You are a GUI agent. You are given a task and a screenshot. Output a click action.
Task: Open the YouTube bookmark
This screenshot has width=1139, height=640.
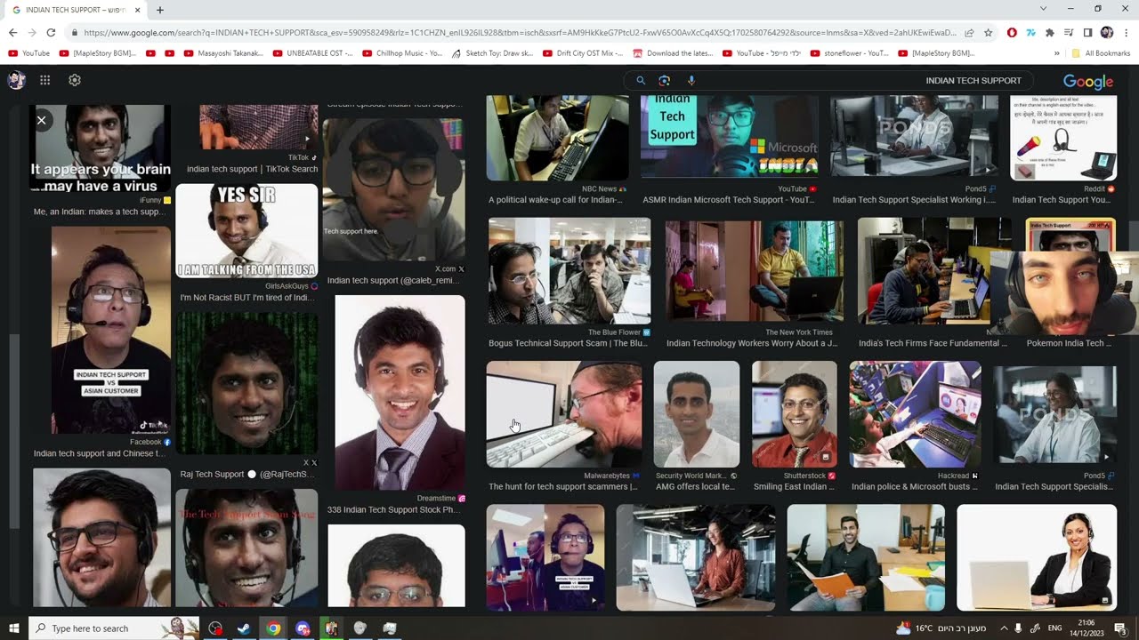pyautogui.click(x=28, y=53)
